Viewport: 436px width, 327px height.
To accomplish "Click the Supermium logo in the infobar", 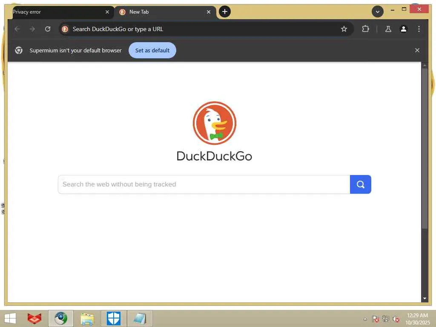I will (x=19, y=50).
